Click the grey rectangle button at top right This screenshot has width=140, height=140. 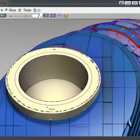coord(128,3)
